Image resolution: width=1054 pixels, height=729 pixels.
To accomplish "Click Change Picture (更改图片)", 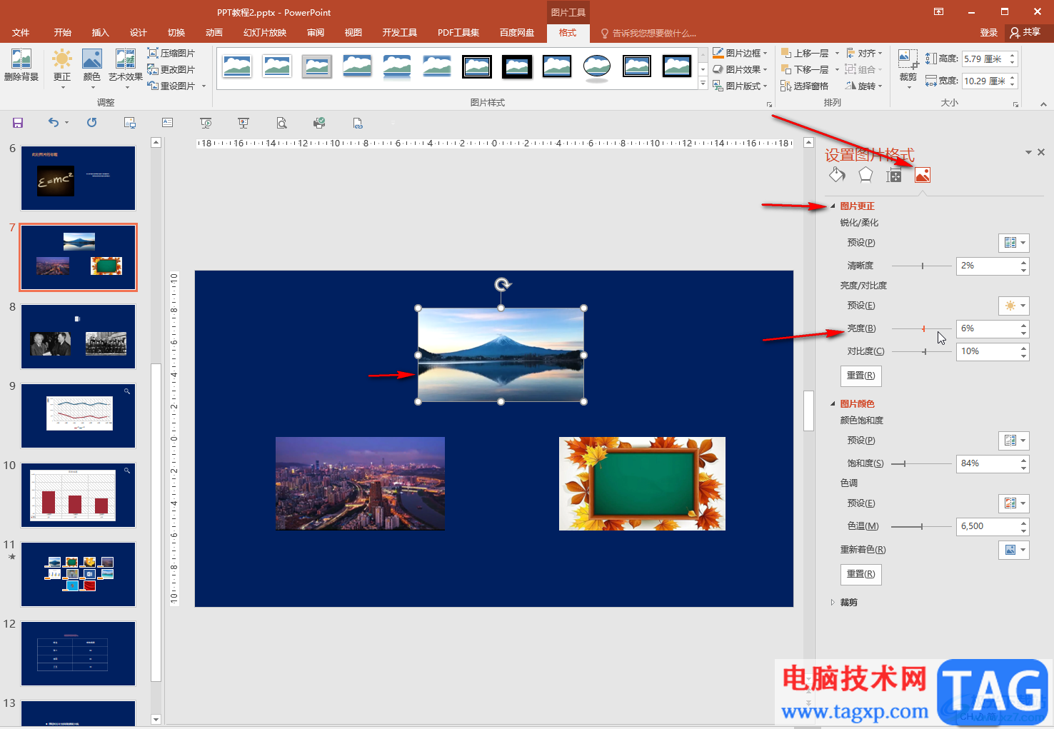I will (171, 70).
